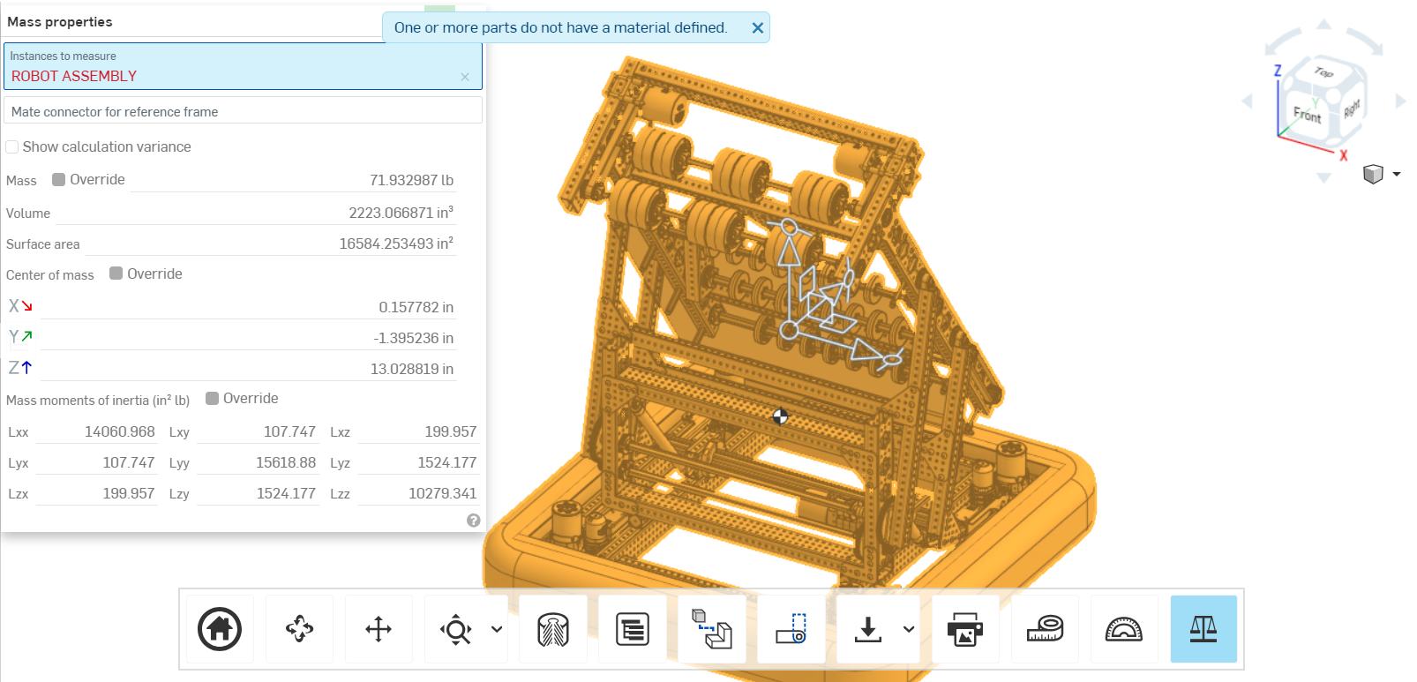The width and height of the screenshot is (1417, 682).
Task: Click the Zoom to fit magnifier icon
Action: 456,630
